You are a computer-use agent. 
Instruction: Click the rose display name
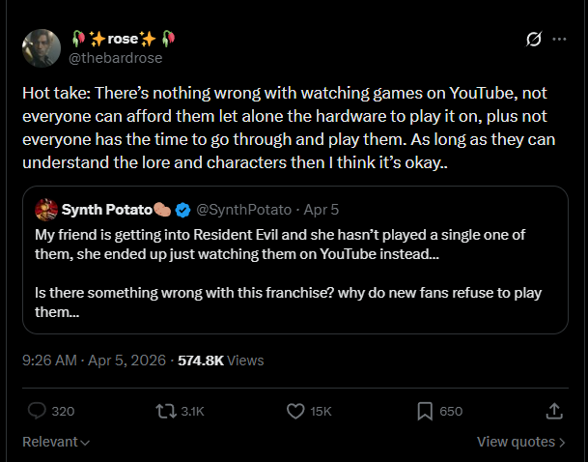122,39
